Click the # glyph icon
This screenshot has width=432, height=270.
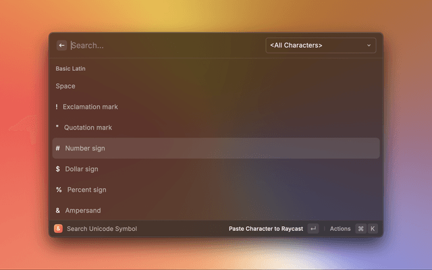[x=58, y=148]
